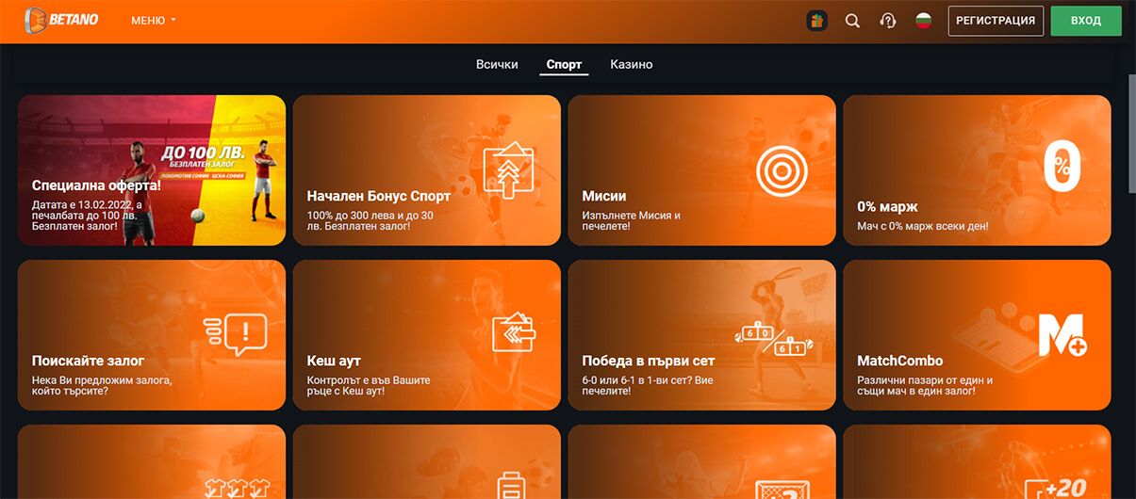The height and width of the screenshot is (499, 1136).
Task: Click text "Мач с 0% марж всеки ден!"
Action: point(923,226)
